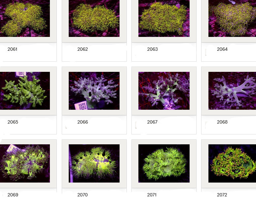Open the coral thumbnail image numbered 2061

point(25,18)
